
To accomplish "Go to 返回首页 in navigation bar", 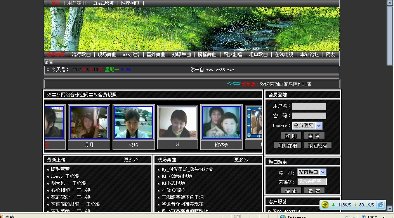I will [56, 54].
